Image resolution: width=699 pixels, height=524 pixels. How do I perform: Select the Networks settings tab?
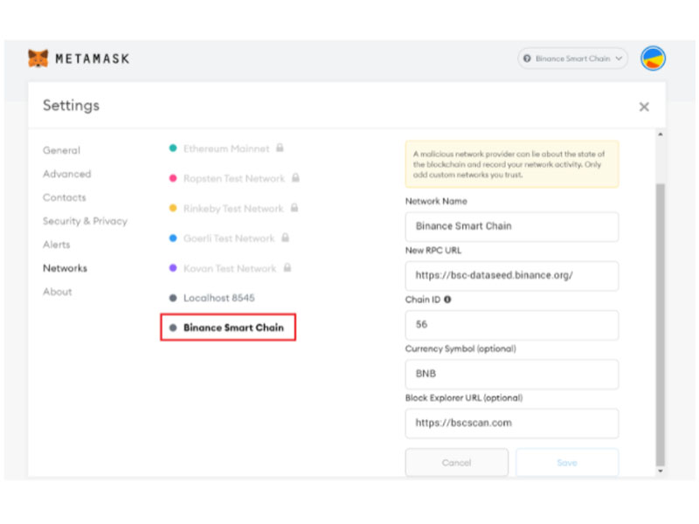pyautogui.click(x=65, y=268)
